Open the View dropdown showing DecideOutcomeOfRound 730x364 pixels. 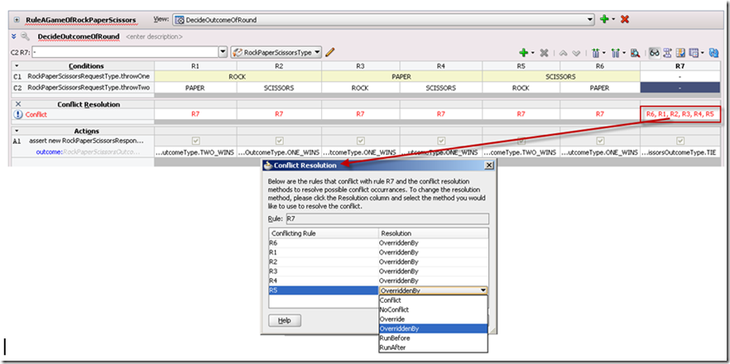click(x=589, y=19)
